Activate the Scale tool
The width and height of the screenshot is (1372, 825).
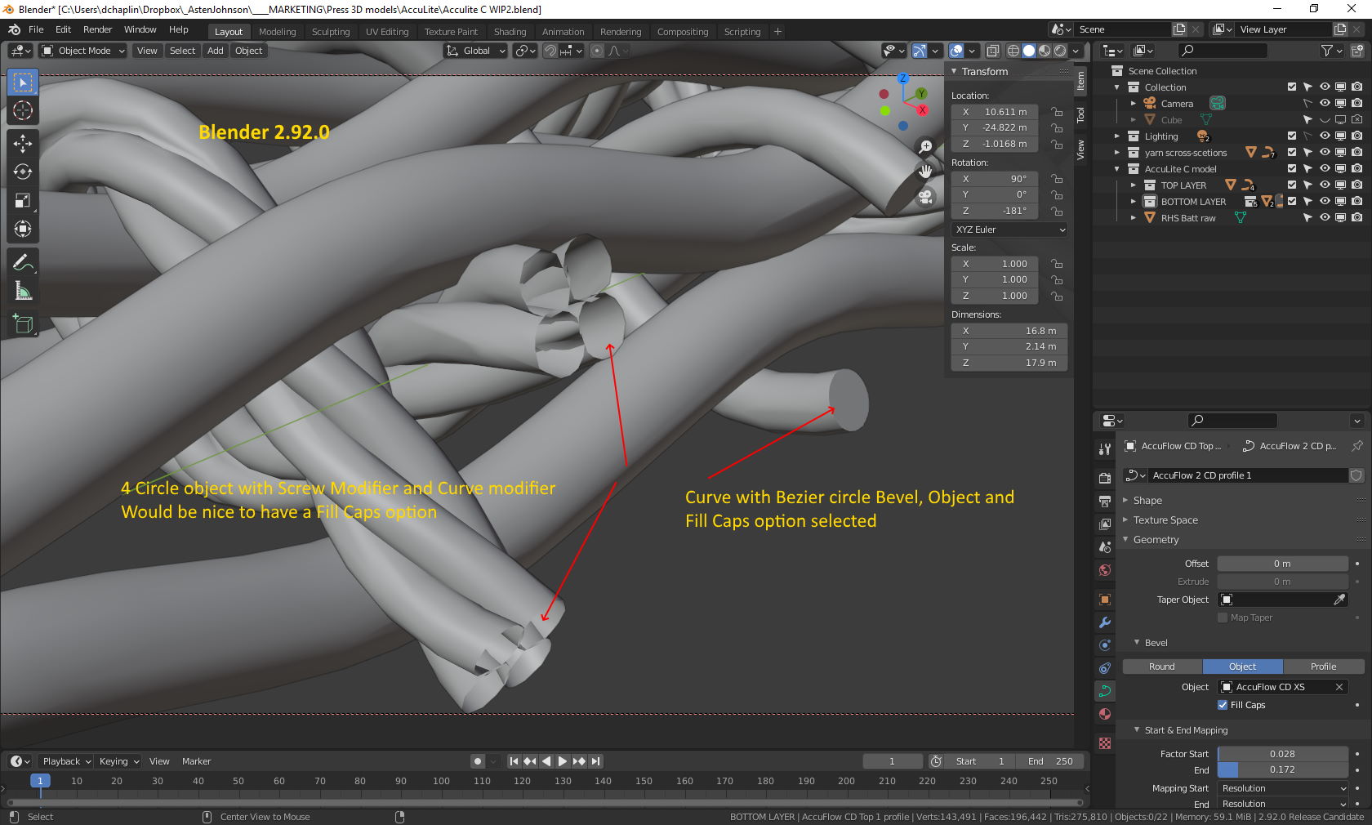[23, 201]
